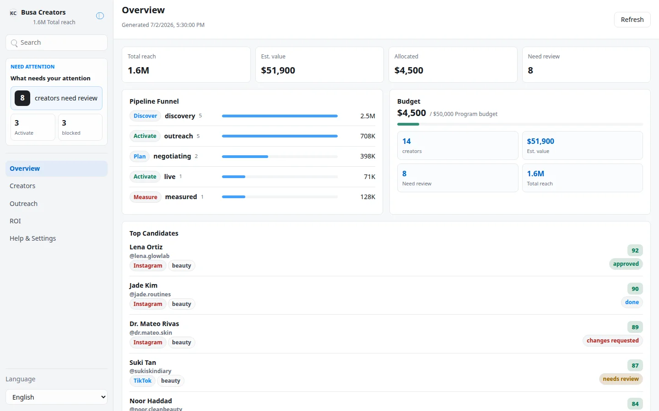Open the Creators section
The image size is (659, 411).
[x=56, y=186]
